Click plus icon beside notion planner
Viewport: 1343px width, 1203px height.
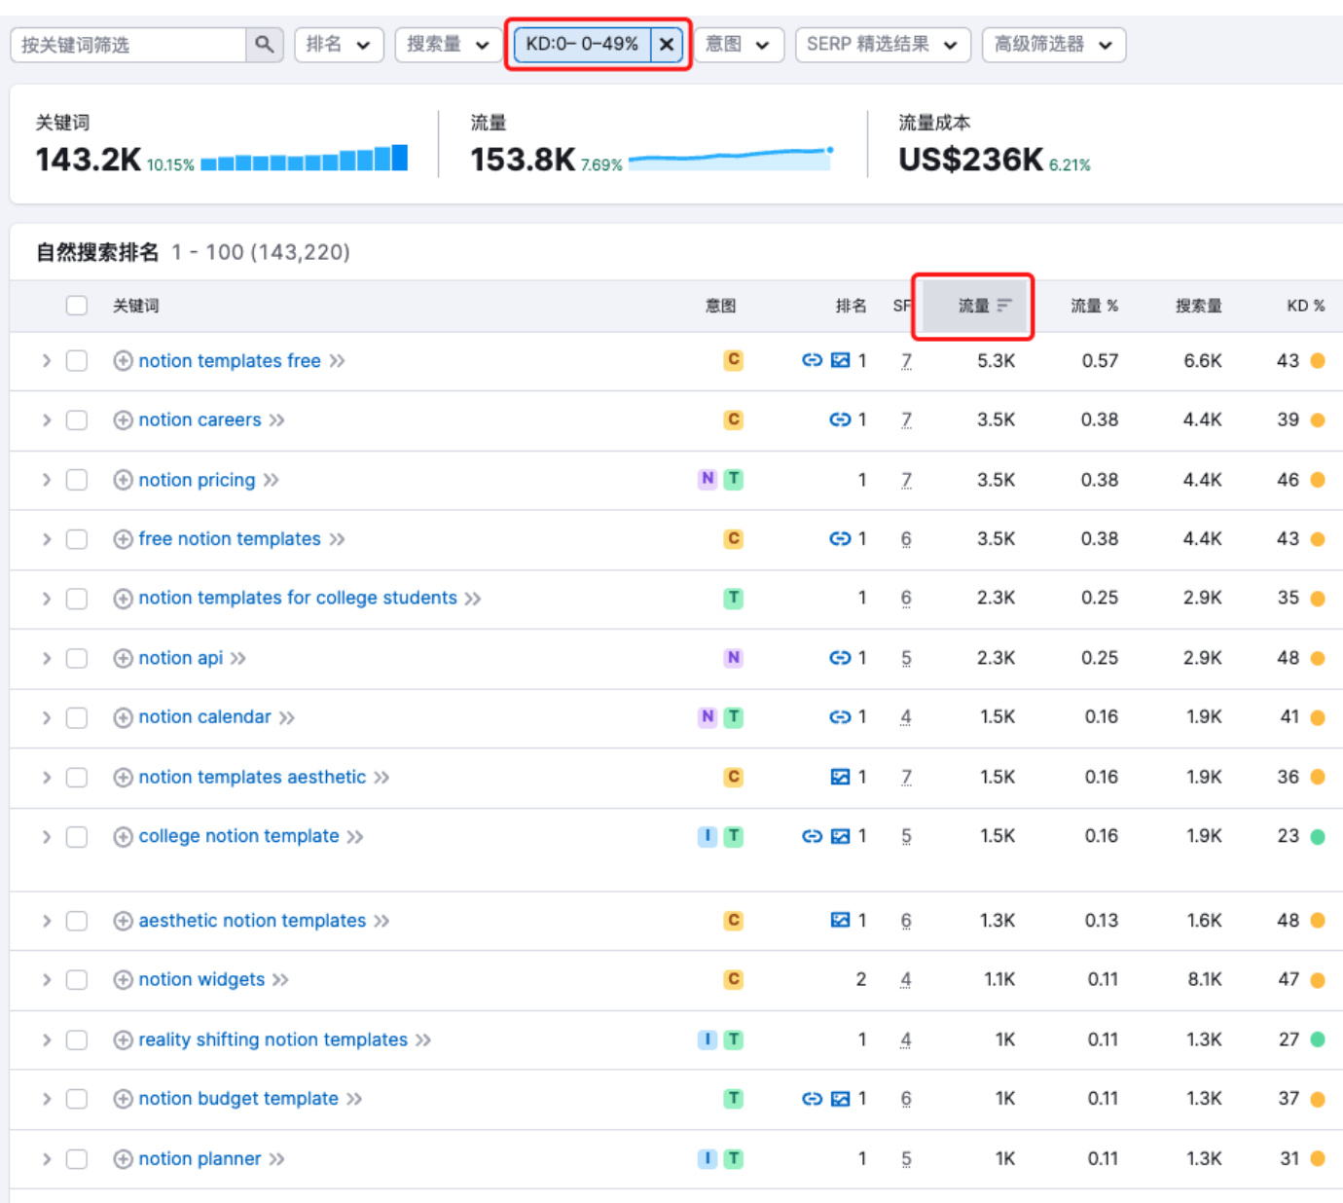click(123, 1159)
